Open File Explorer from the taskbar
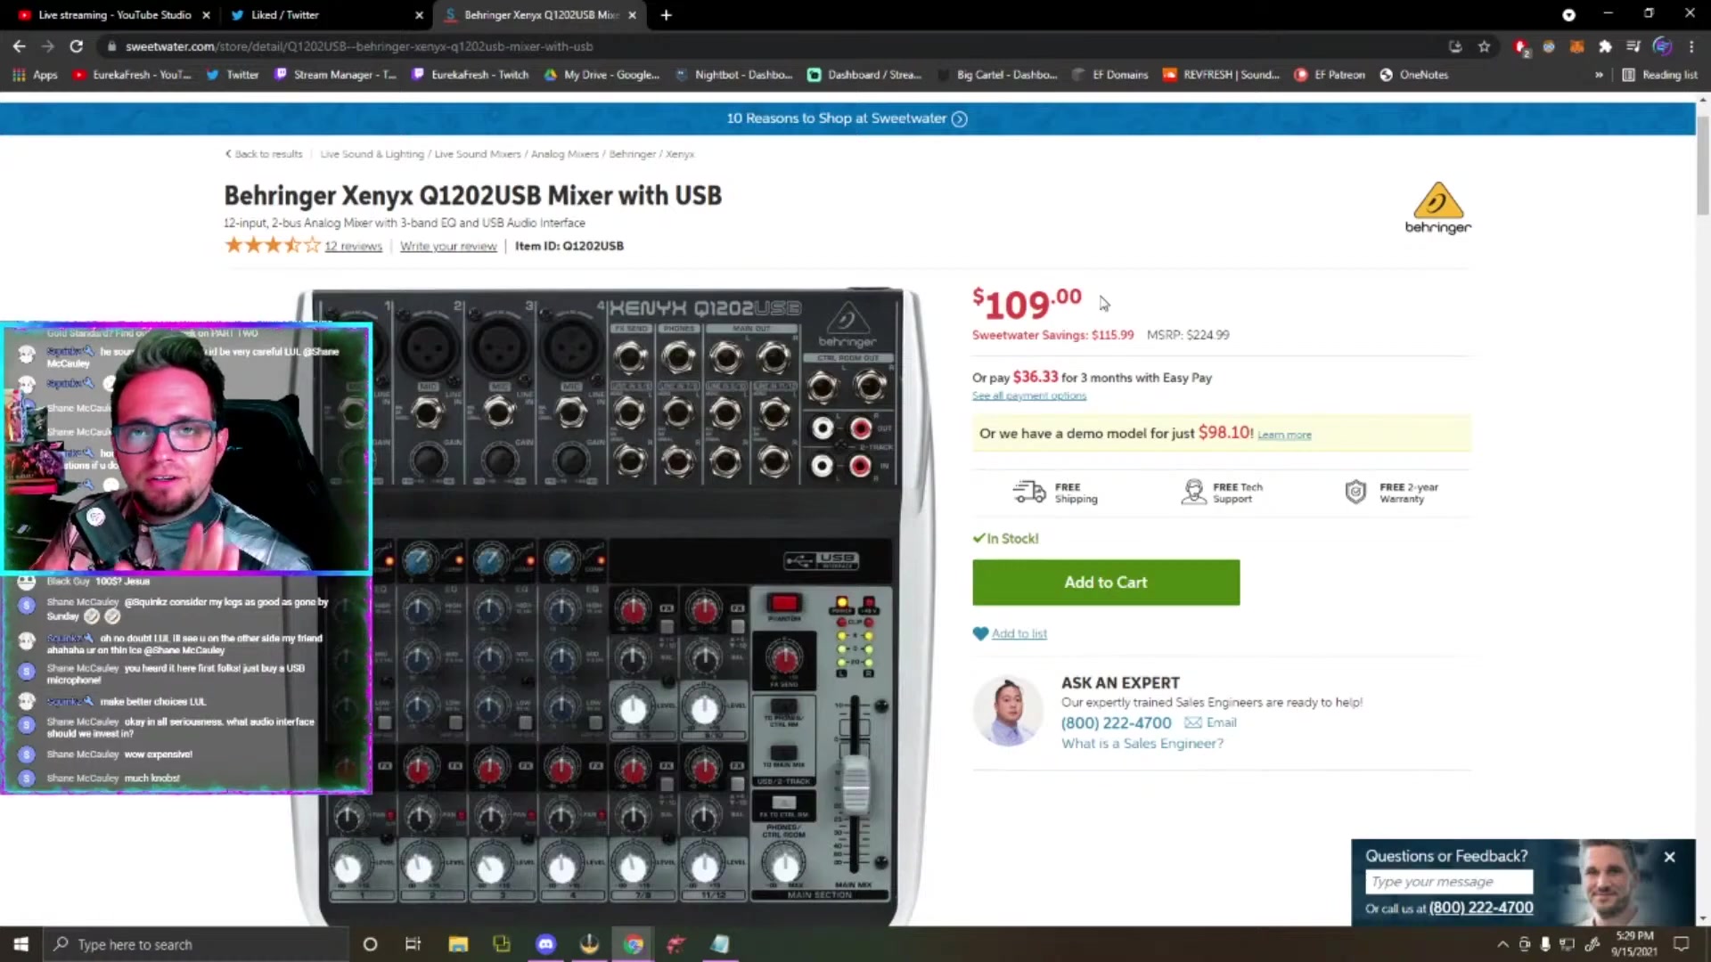Screen dimensions: 1711x962 pos(458,944)
